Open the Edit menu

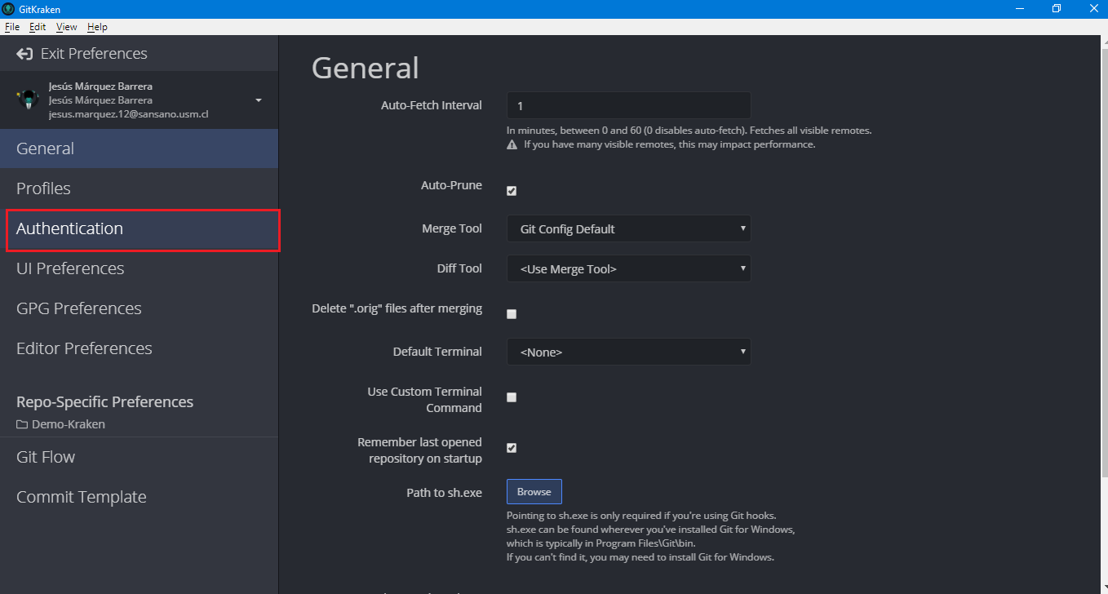(x=38, y=27)
